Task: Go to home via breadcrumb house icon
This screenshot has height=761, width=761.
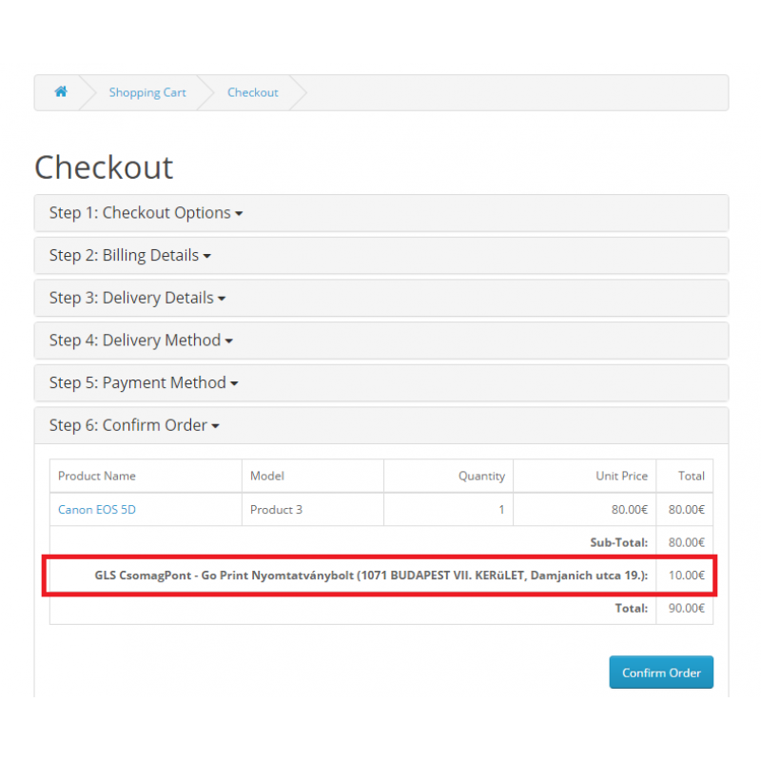Action: [61, 91]
